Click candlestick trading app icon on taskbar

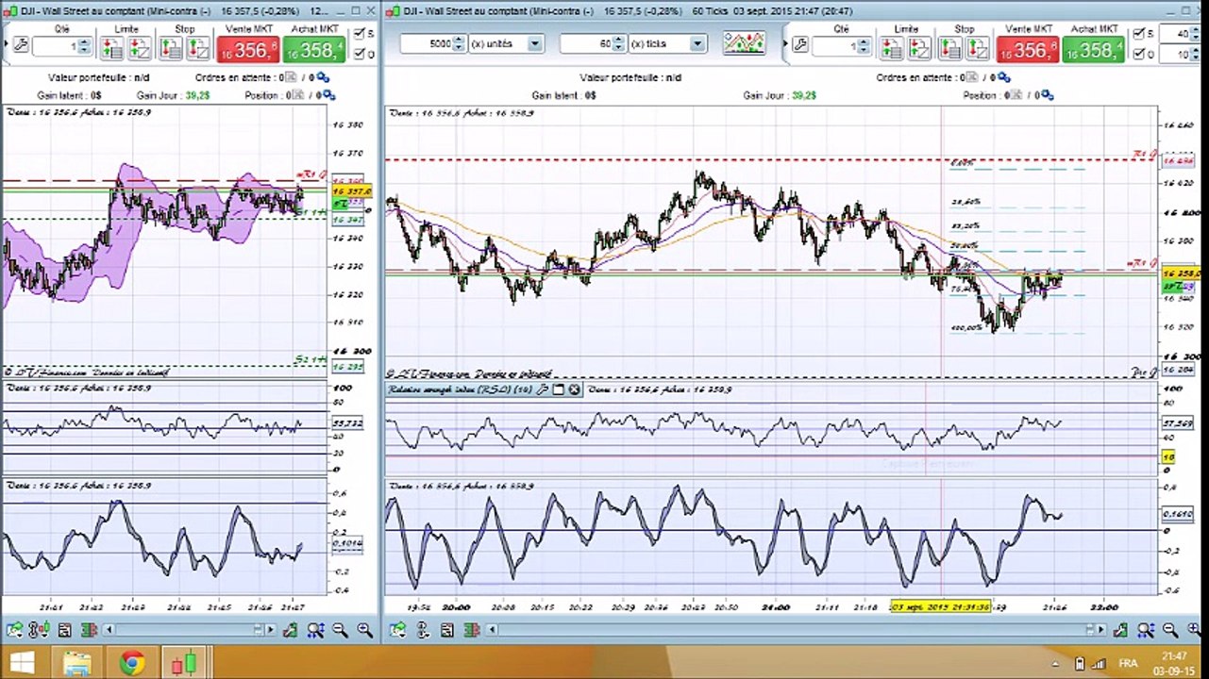pos(185,663)
